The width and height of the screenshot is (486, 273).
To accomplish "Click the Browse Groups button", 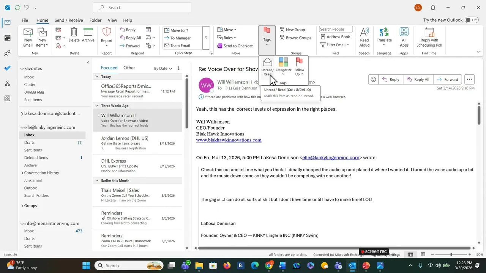I will [x=295, y=38].
